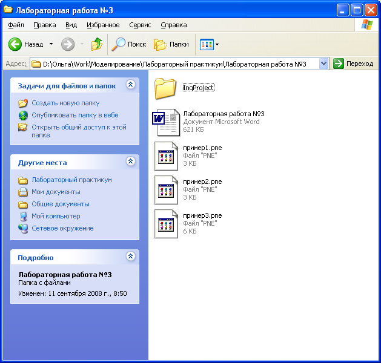Open the Views dropdown arrow
381x363 pixels.
pos(217,44)
